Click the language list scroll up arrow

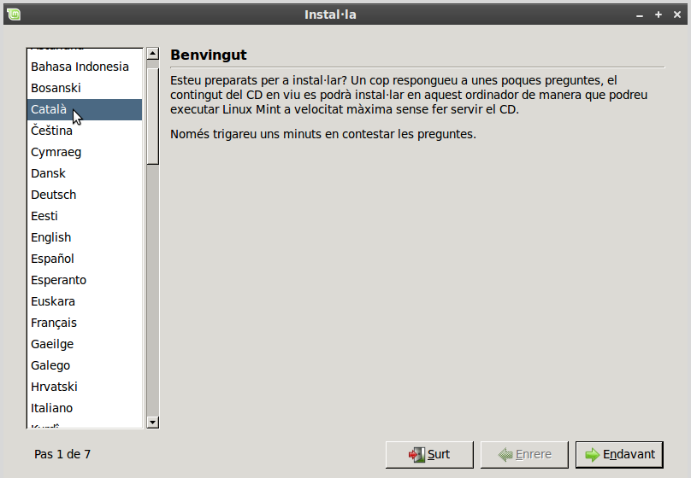pos(152,54)
